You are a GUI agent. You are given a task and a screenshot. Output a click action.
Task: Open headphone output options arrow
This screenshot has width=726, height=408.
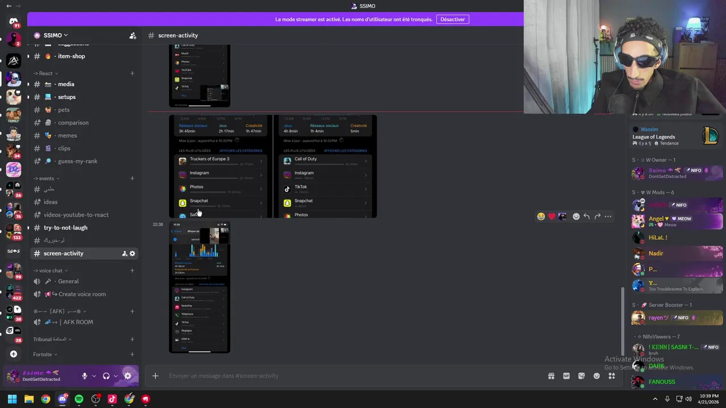(x=116, y=376)
